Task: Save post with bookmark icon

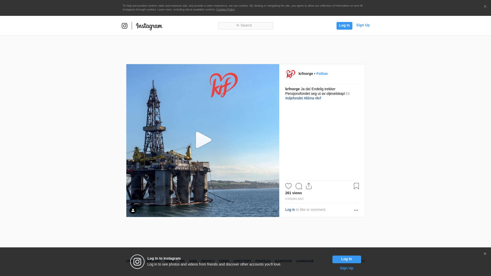Action: [x=356, y=186]
